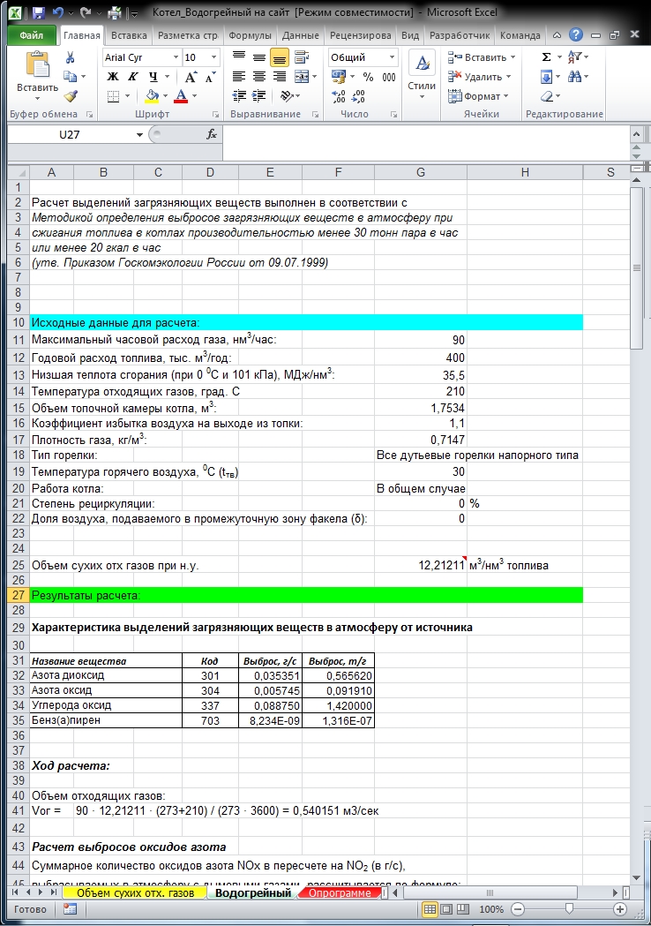Align cell text to the middle
Screen dimensions: 651x926
(259, 57)
